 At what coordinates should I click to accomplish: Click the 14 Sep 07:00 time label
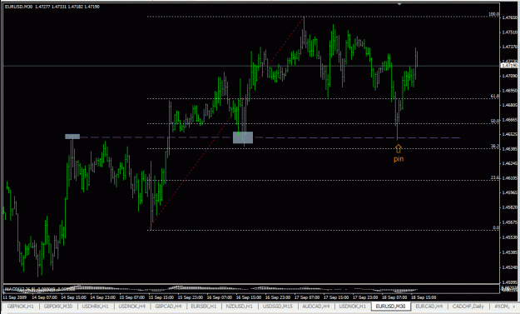(x=45, y=297)
